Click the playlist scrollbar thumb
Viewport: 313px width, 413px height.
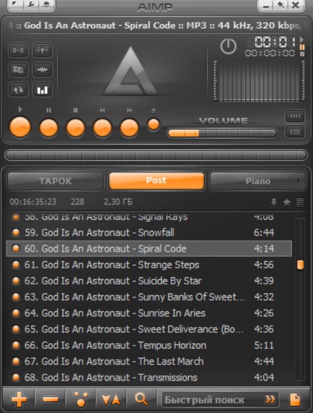coord(301,265)
